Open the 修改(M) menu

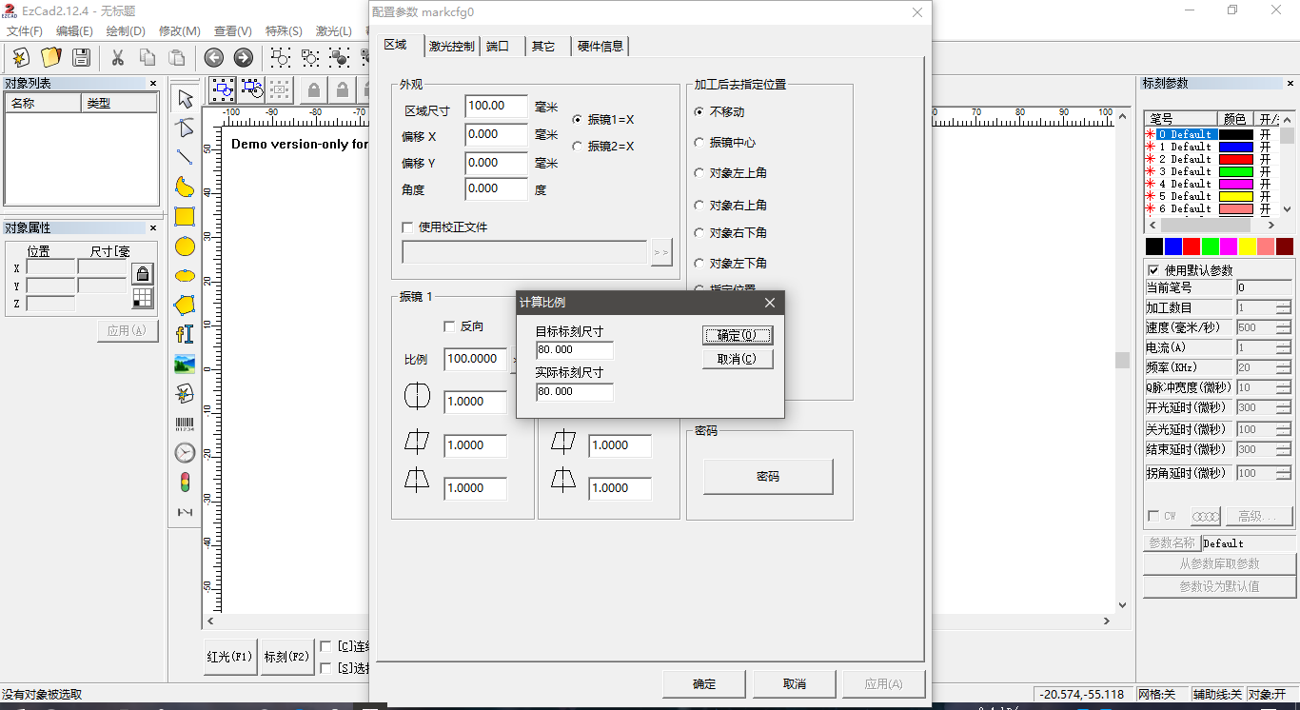[179, 31]
